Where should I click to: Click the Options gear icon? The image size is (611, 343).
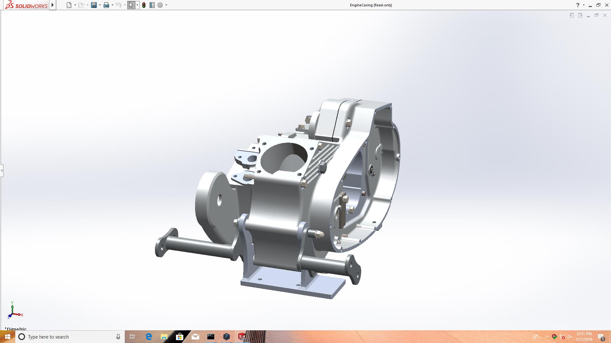[x=160, y=5]
